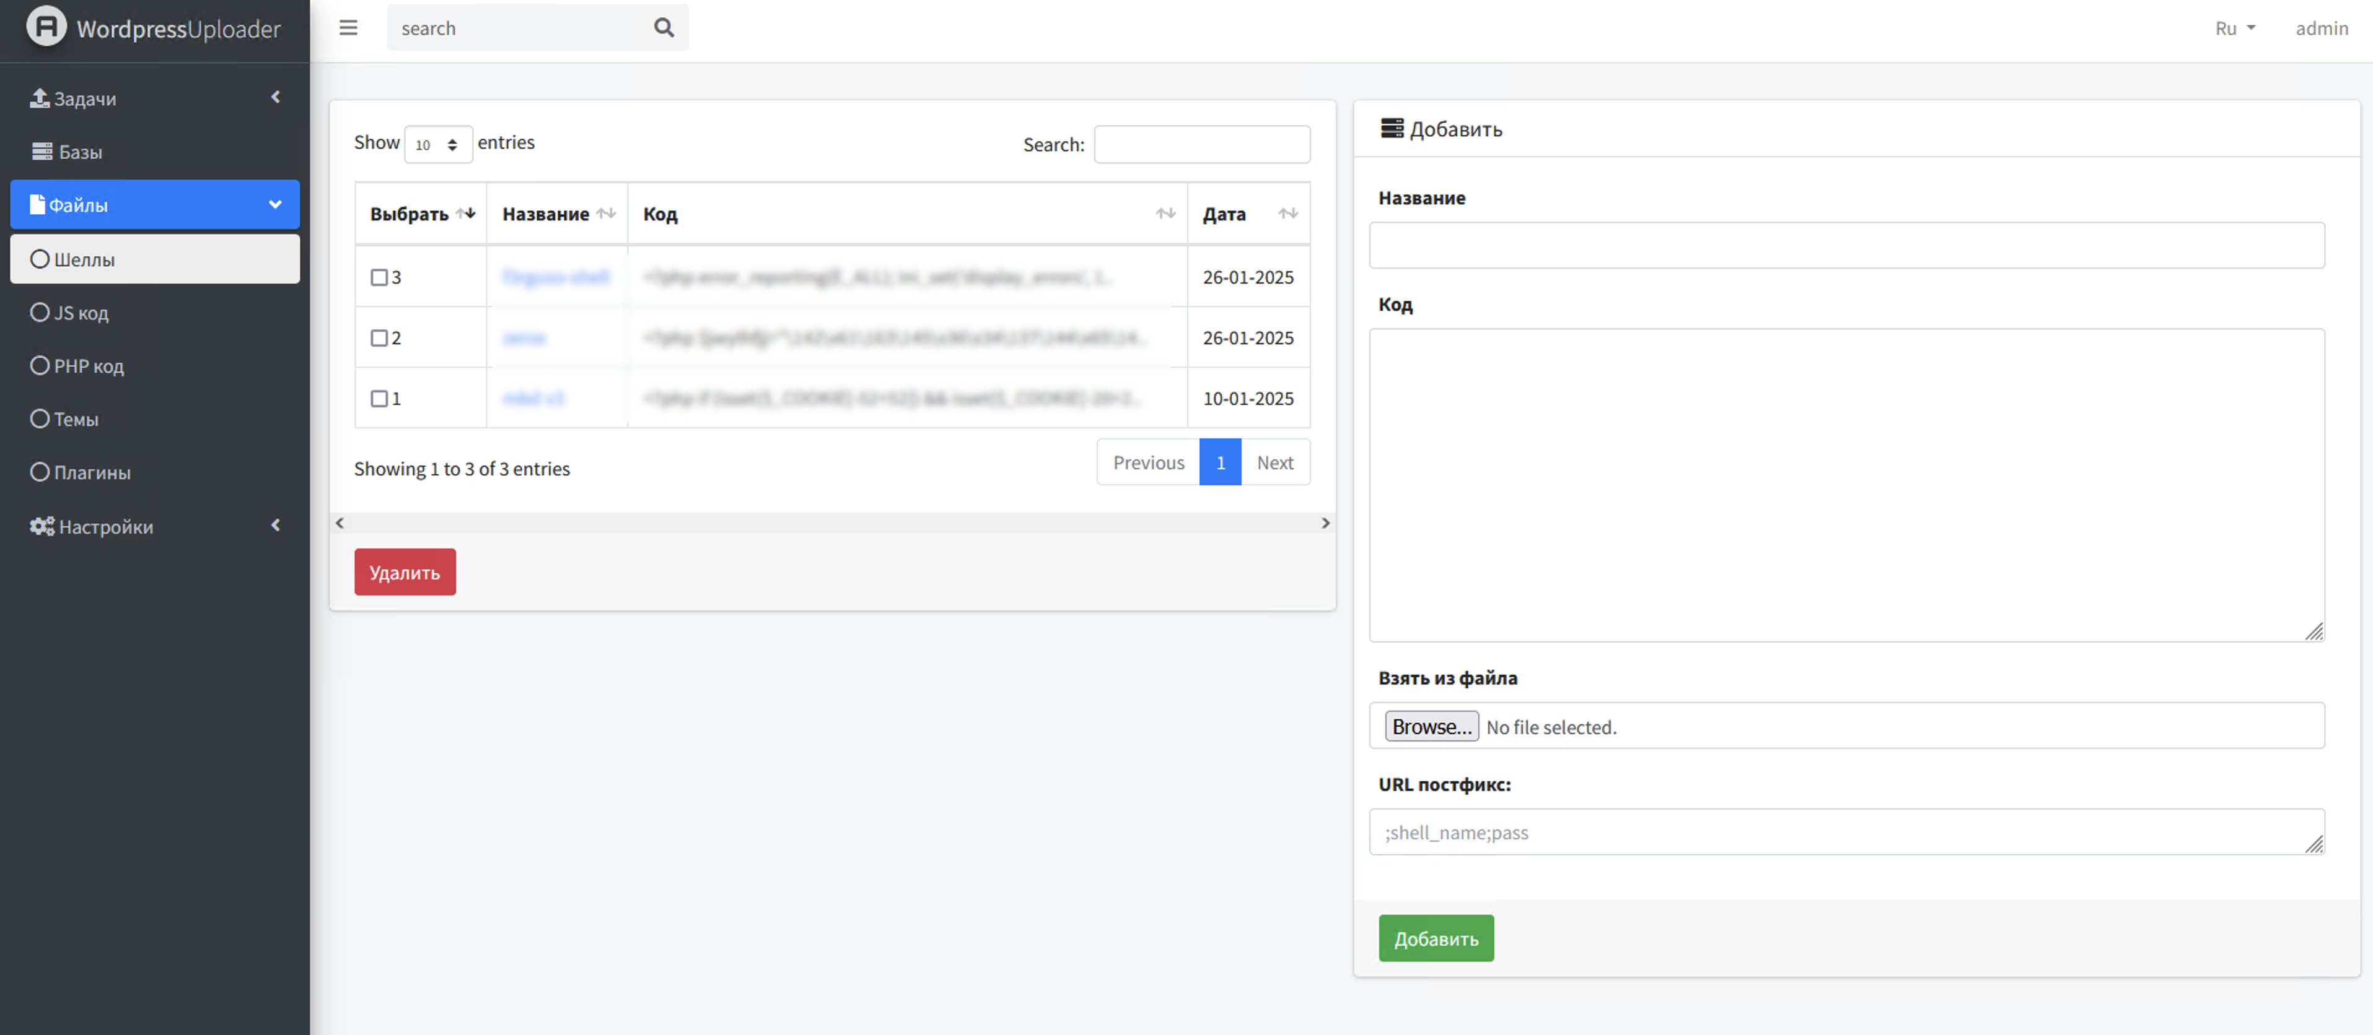Sort by Код column arrows
This screenshot has width=2373, height=1035.
pyautogui.click(x=1165, y=214)
